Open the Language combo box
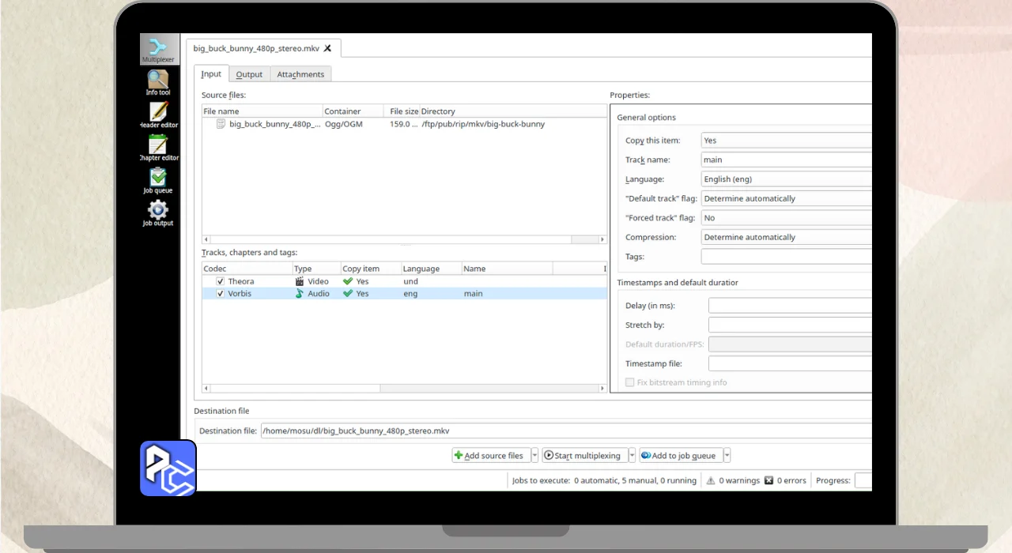Image resolution: width=1012 pixels, height=553 pixels. pos(786,179)
